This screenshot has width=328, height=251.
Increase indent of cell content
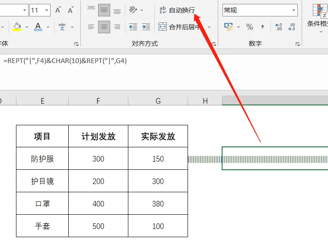[x=146, y=27]
